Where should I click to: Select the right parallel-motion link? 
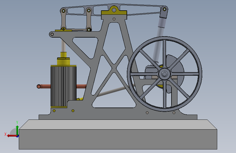(x=89, y=20)
